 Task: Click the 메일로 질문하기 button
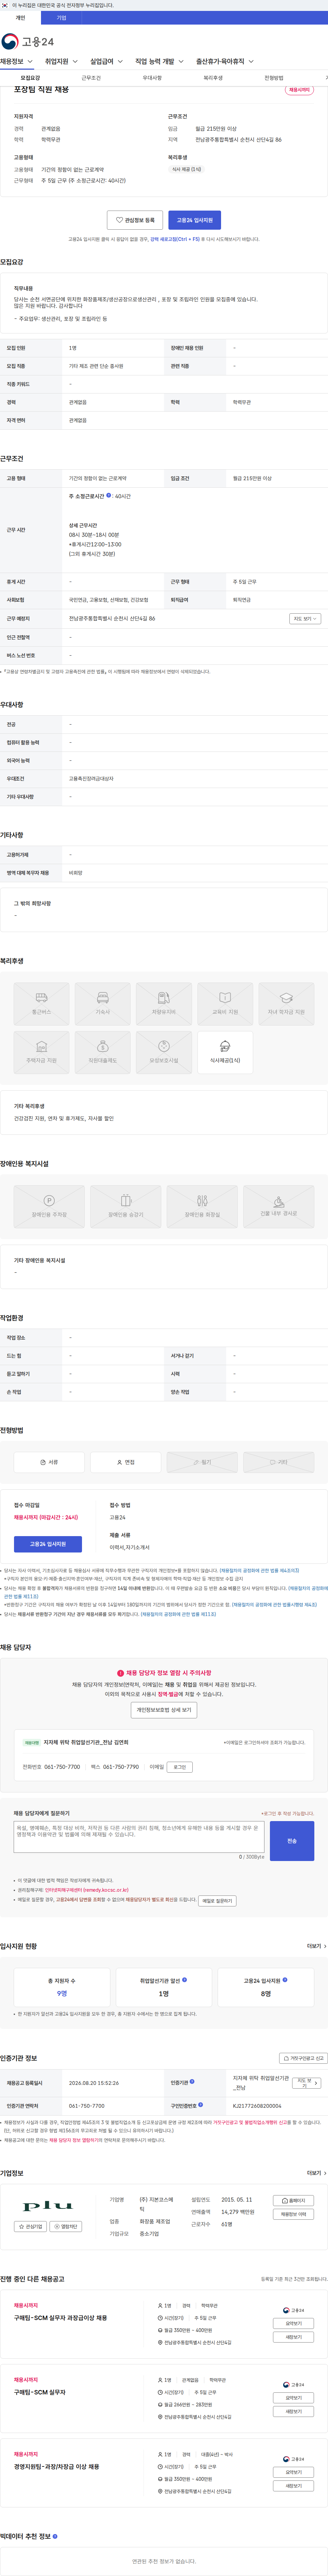(x=217, y=1901)
